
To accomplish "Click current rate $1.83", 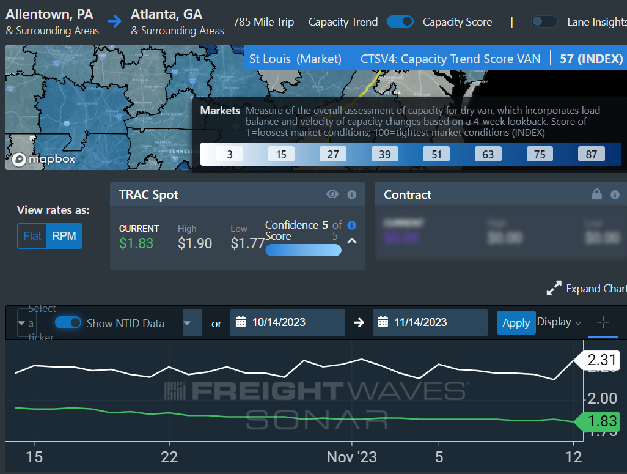I will pyautogui.click(x=136, y=243).
